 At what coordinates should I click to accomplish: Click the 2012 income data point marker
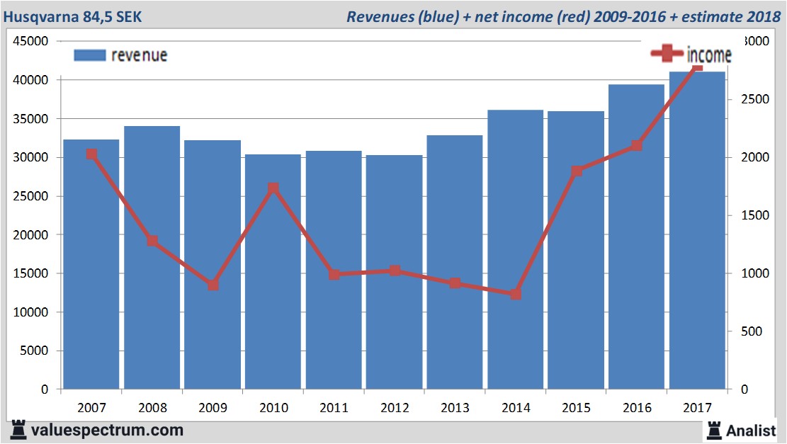click(x=395, y=271)
